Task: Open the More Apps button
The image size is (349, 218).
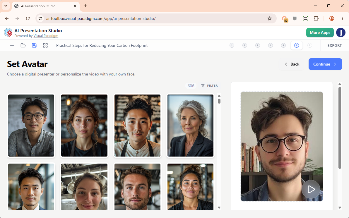Action: [320, 32]
